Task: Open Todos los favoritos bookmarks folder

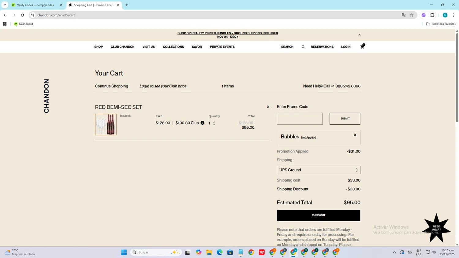Action: click(x=441, y=24)
